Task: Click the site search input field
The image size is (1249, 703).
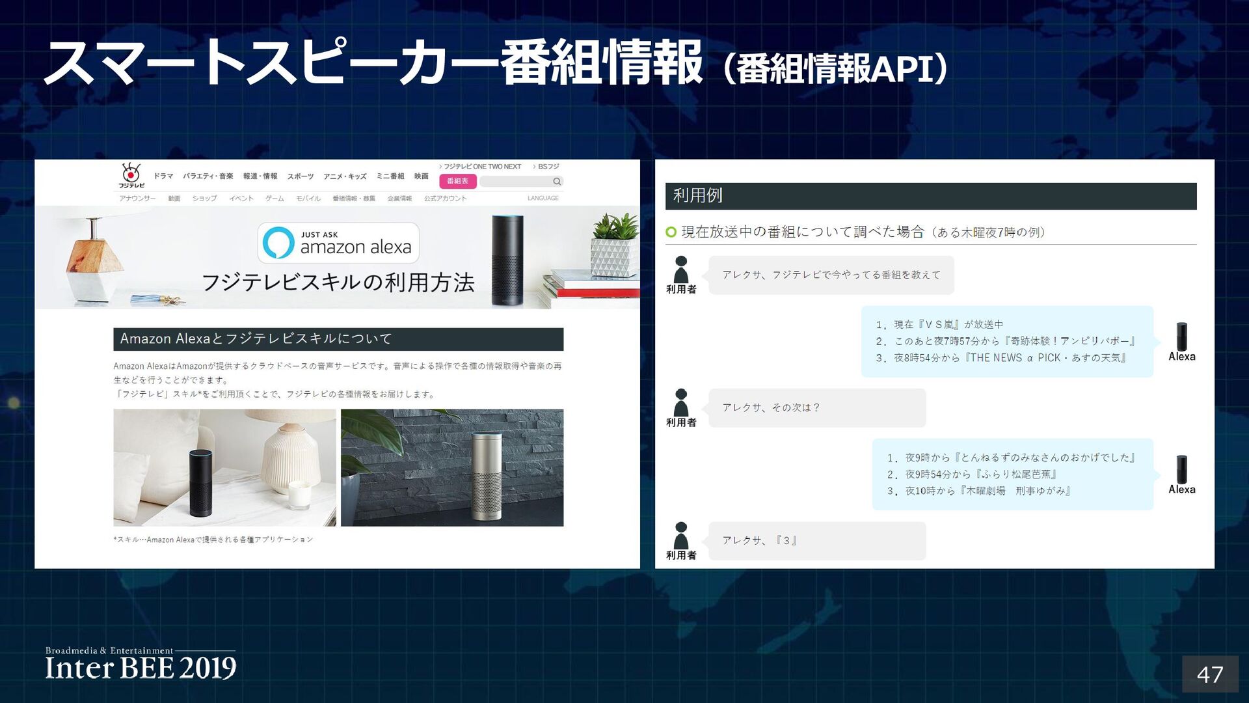Action: pos(515,182)
